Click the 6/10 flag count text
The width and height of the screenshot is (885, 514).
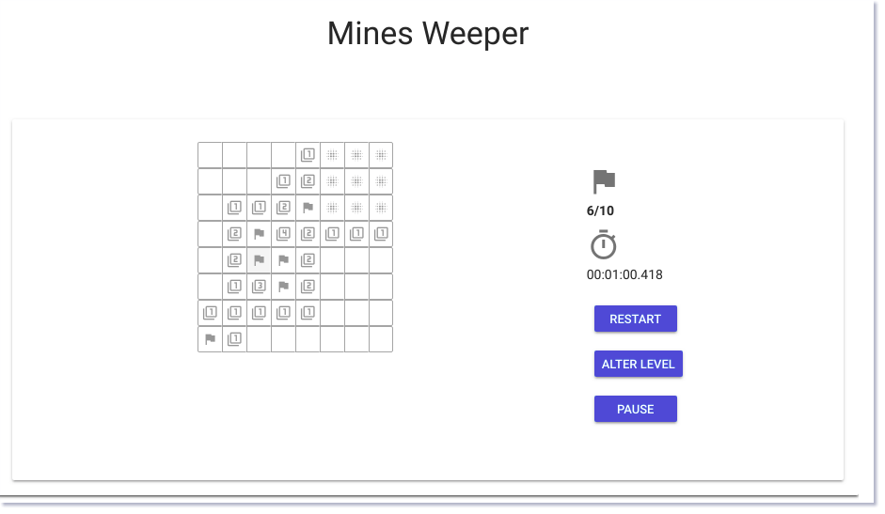pyautogui.click(x=600, y=211)
